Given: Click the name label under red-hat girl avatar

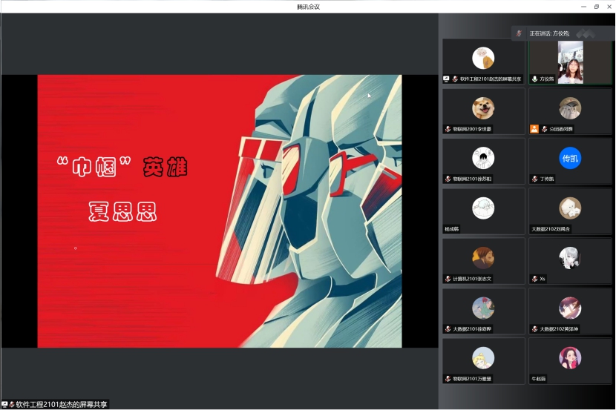Looking at the screenshot, I should point(539,379).
